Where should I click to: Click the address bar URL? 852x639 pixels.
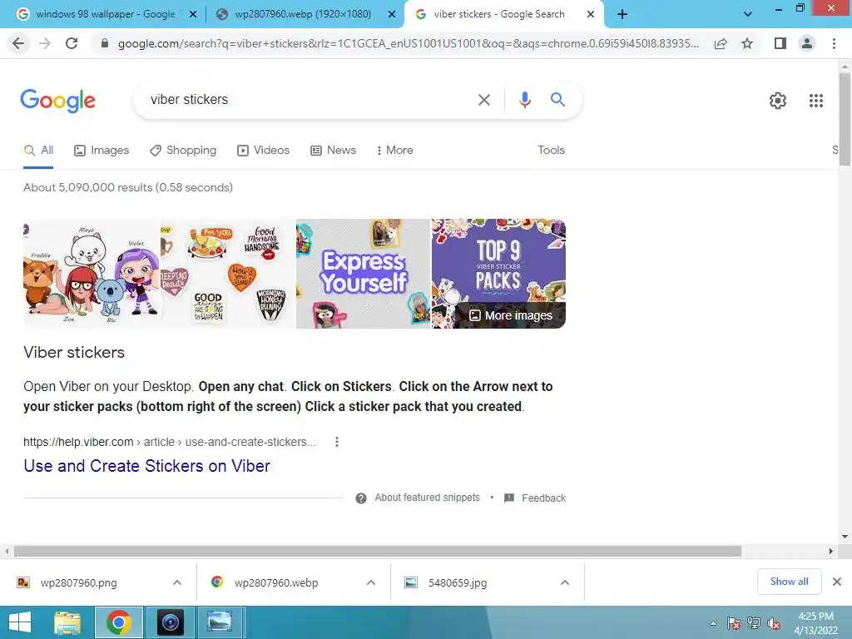[x=408, y=43]
